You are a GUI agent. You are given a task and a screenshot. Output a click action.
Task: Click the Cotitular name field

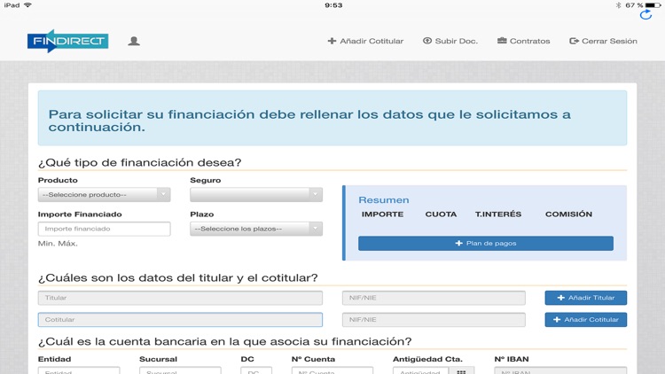180,320
